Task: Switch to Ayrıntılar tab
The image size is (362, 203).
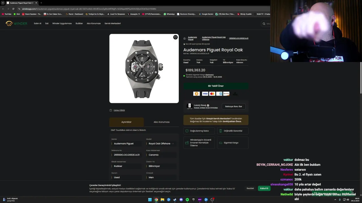Action: click(x=126, y=122)
